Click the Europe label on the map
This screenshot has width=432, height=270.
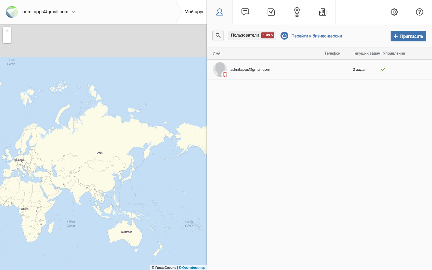20,160
